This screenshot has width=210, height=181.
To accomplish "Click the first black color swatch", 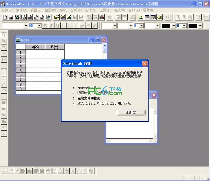I will (x=166, y=26).
